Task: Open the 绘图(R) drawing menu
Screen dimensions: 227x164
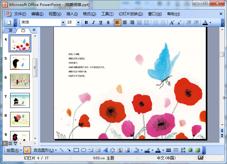Action: coord(14,150)
